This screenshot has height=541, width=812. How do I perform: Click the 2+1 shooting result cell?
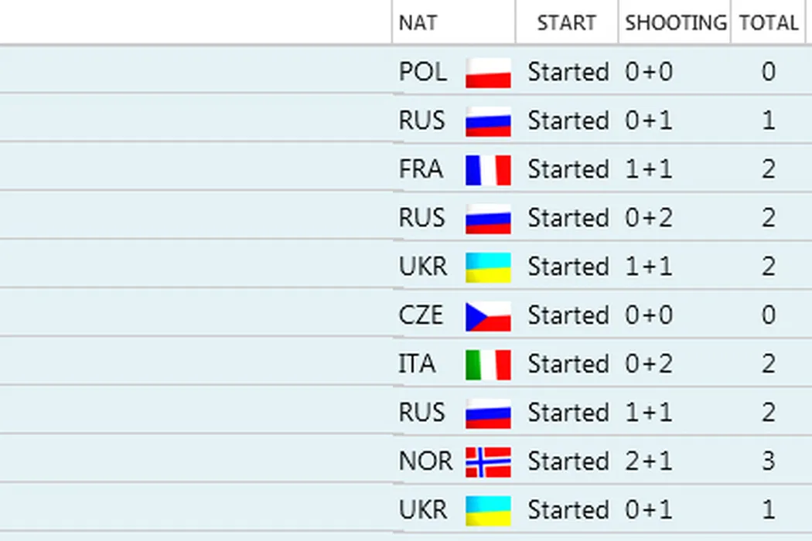[649, 462]
